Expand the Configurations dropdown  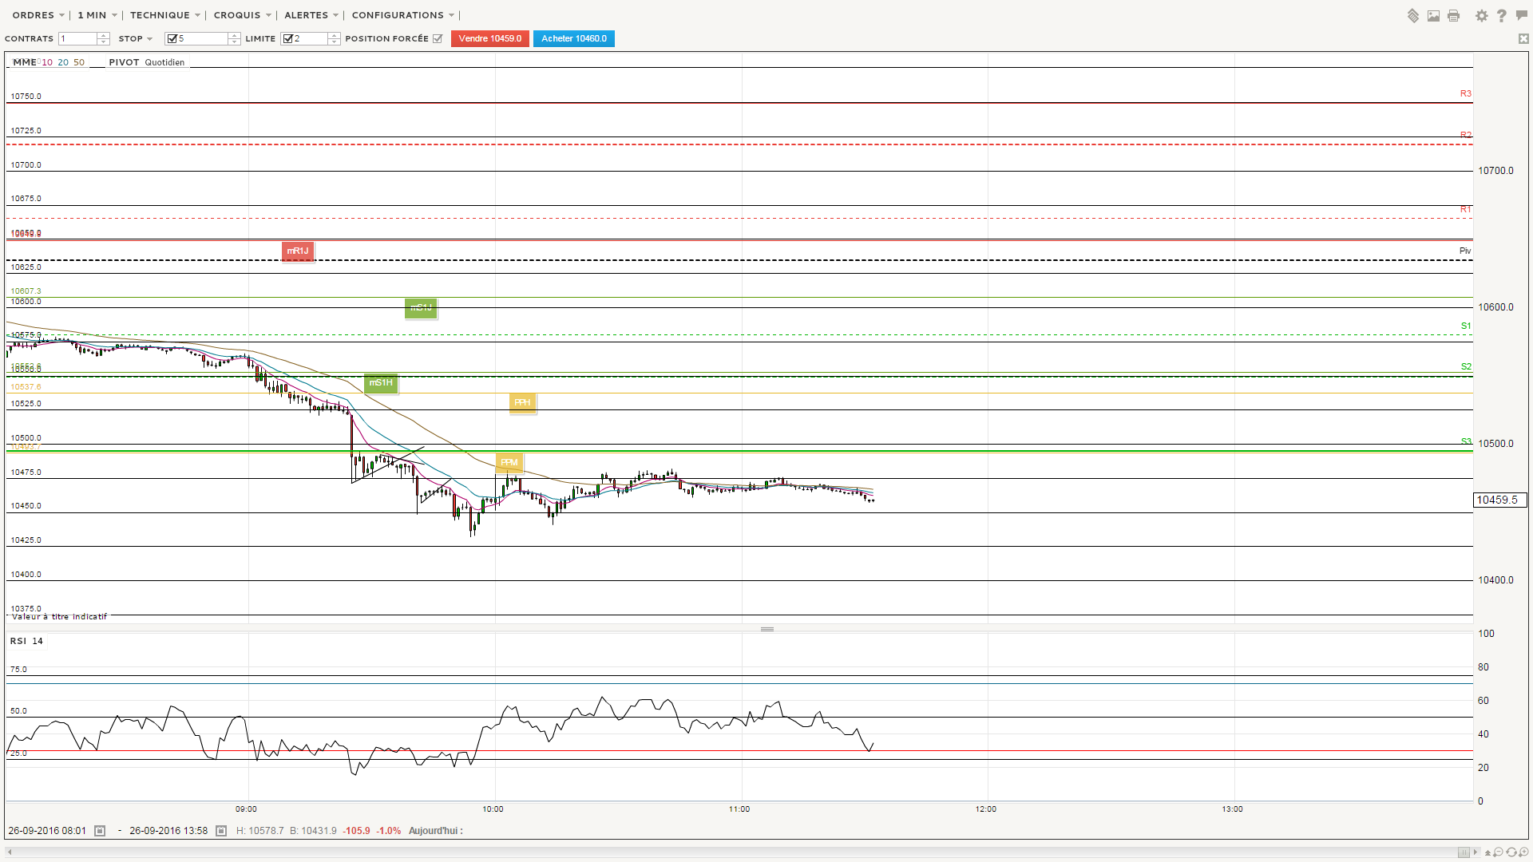click(x=451, y=15)
